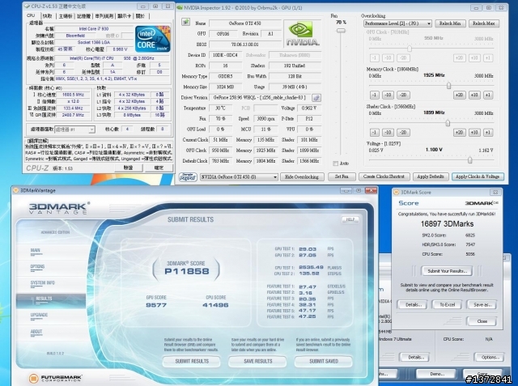Image resolution: width=518 pixels, height=386 pixels.
Task: Enable the Auto fan checkbox
Action: [336, 163]
